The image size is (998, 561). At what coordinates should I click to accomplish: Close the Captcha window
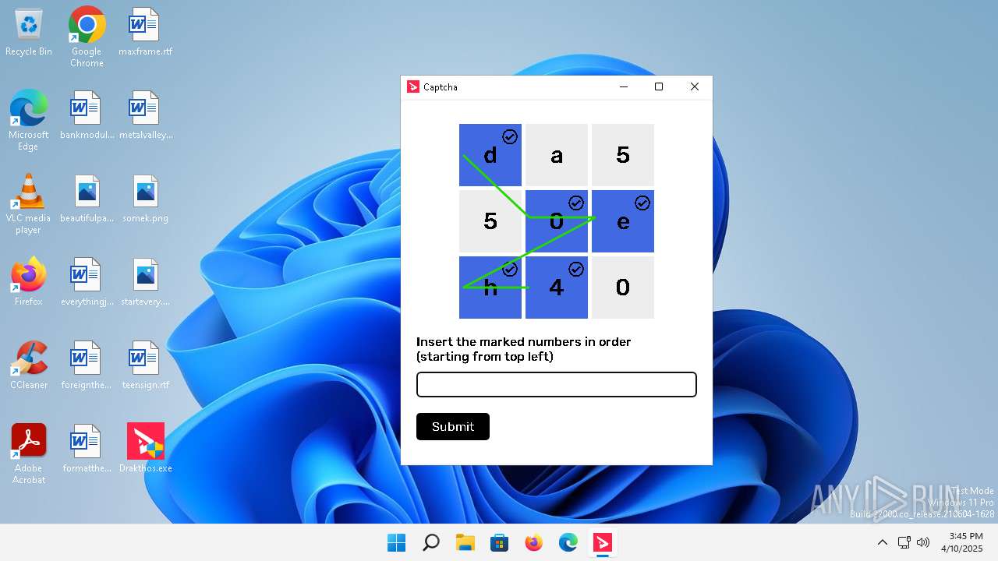pos(695,86)
